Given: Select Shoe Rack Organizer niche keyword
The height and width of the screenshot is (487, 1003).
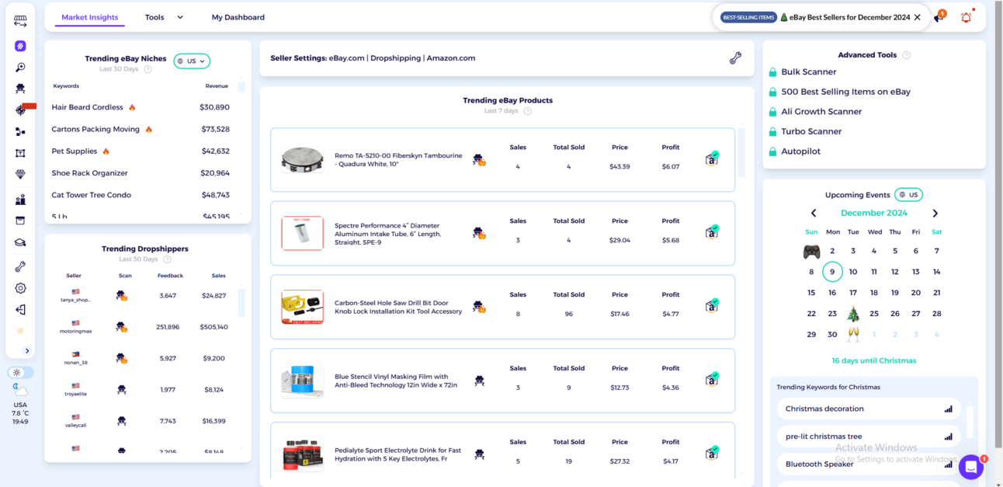Looking at the screenshot, I should pyautogui.click(x=90, y=173).
